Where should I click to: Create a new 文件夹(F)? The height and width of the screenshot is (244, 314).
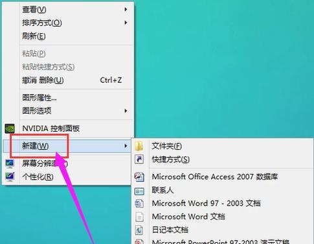pyautogui.click(x=223, y=146)
